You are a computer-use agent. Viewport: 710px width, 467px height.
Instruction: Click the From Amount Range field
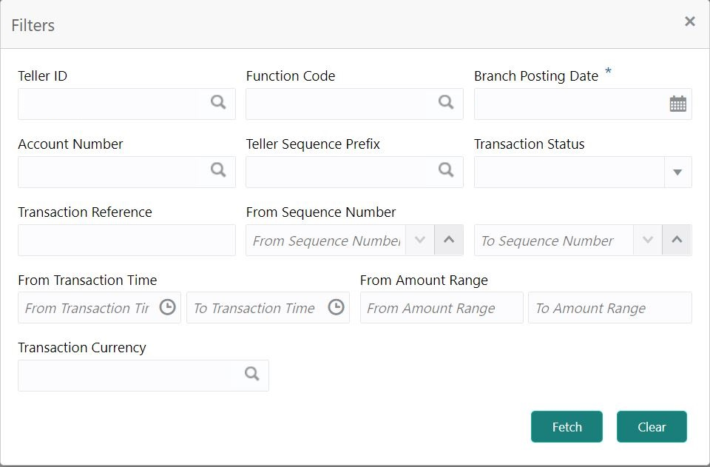pos(441,308)
